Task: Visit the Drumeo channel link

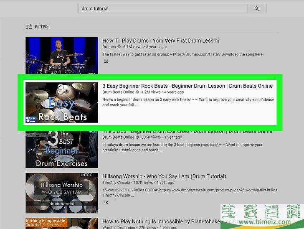Action: click(x=109, y=47)
